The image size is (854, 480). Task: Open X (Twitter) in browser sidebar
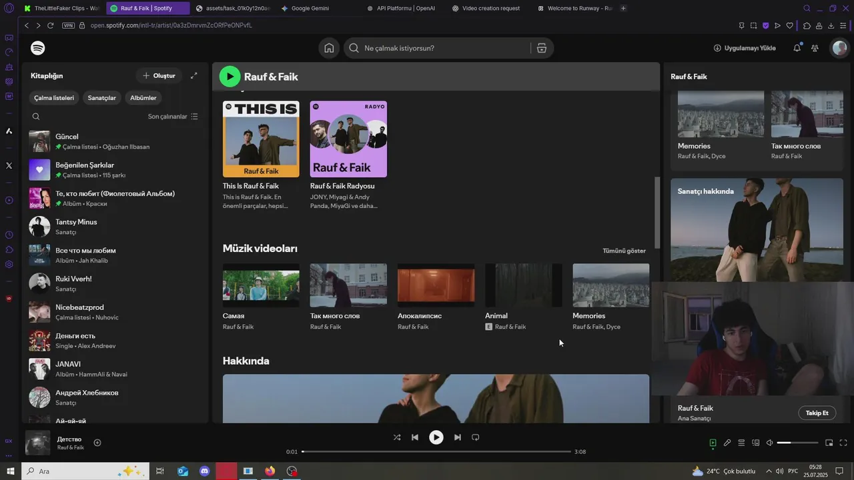(9, 165)
